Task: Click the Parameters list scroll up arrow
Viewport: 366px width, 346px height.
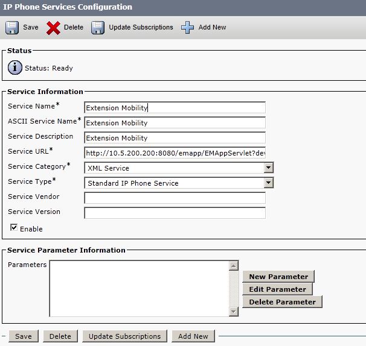Action: click(234, 265)
